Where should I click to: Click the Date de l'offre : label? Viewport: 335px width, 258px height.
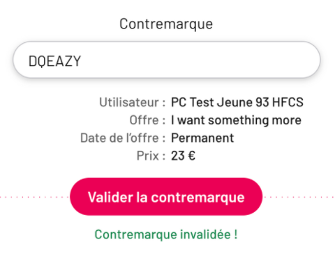click(123, 138)
